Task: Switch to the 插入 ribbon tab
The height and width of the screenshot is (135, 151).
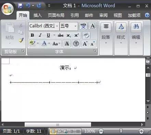Action: (38, 15)
